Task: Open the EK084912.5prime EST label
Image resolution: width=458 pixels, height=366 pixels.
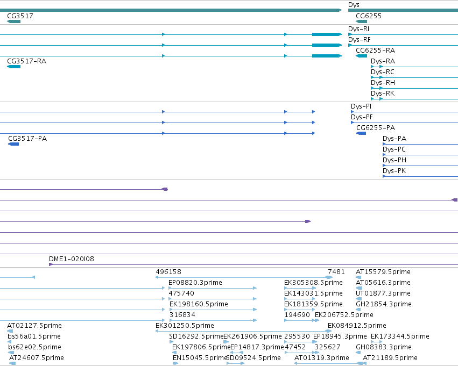Action: point(357,326)
